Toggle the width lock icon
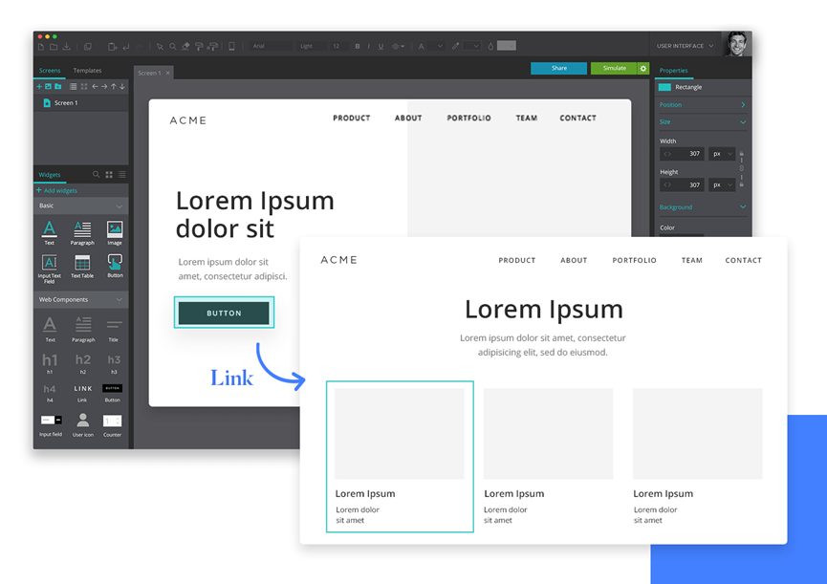The width and height of the screenshot is (827, 584). coord(742,154)
